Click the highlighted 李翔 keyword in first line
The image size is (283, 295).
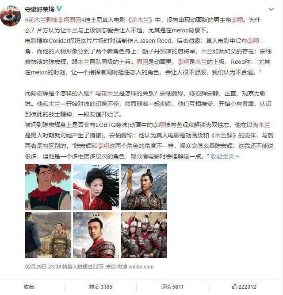point(237,20)
